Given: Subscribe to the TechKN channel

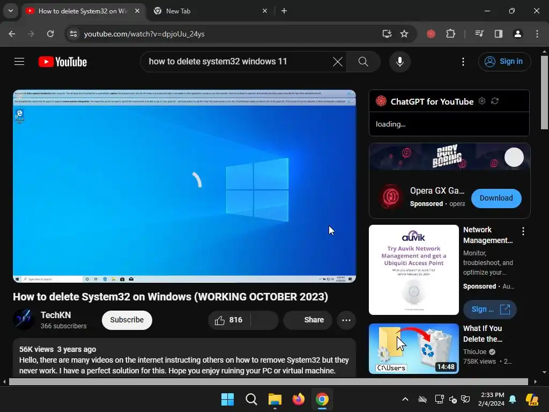Looking at the screenshot, I should [127, 320].
